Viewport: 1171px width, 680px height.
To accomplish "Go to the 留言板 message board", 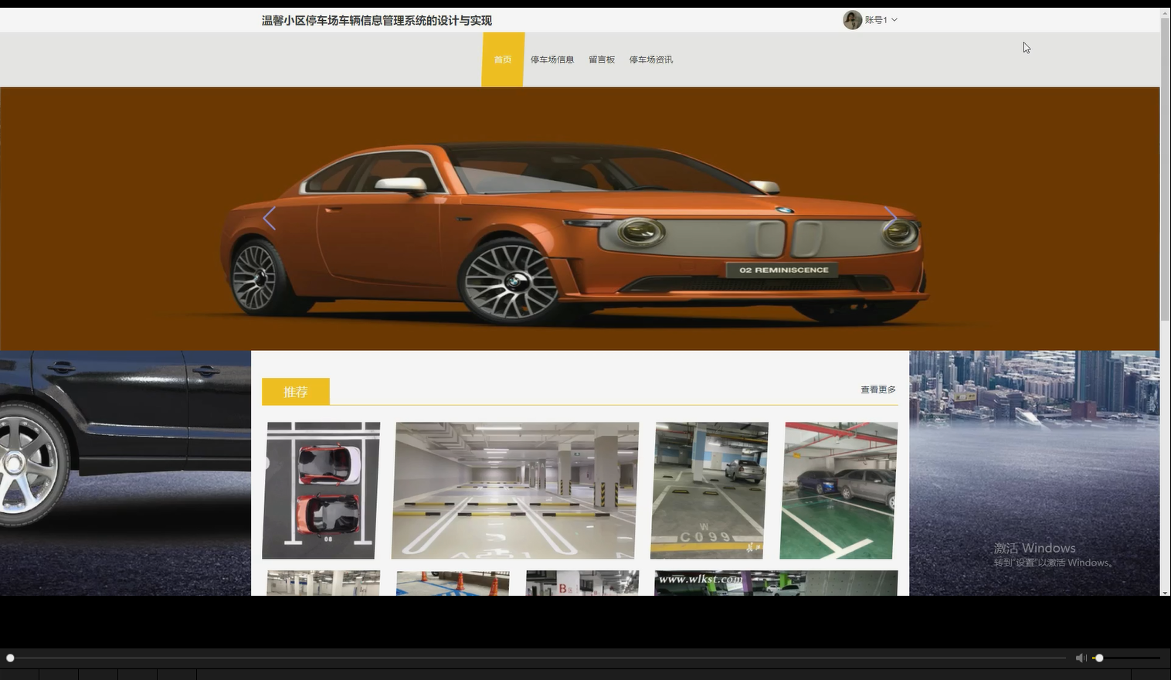I will [602, 59].
